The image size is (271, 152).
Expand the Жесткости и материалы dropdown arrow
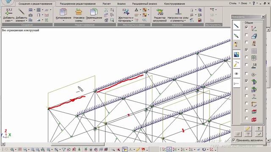coord(133,21)
